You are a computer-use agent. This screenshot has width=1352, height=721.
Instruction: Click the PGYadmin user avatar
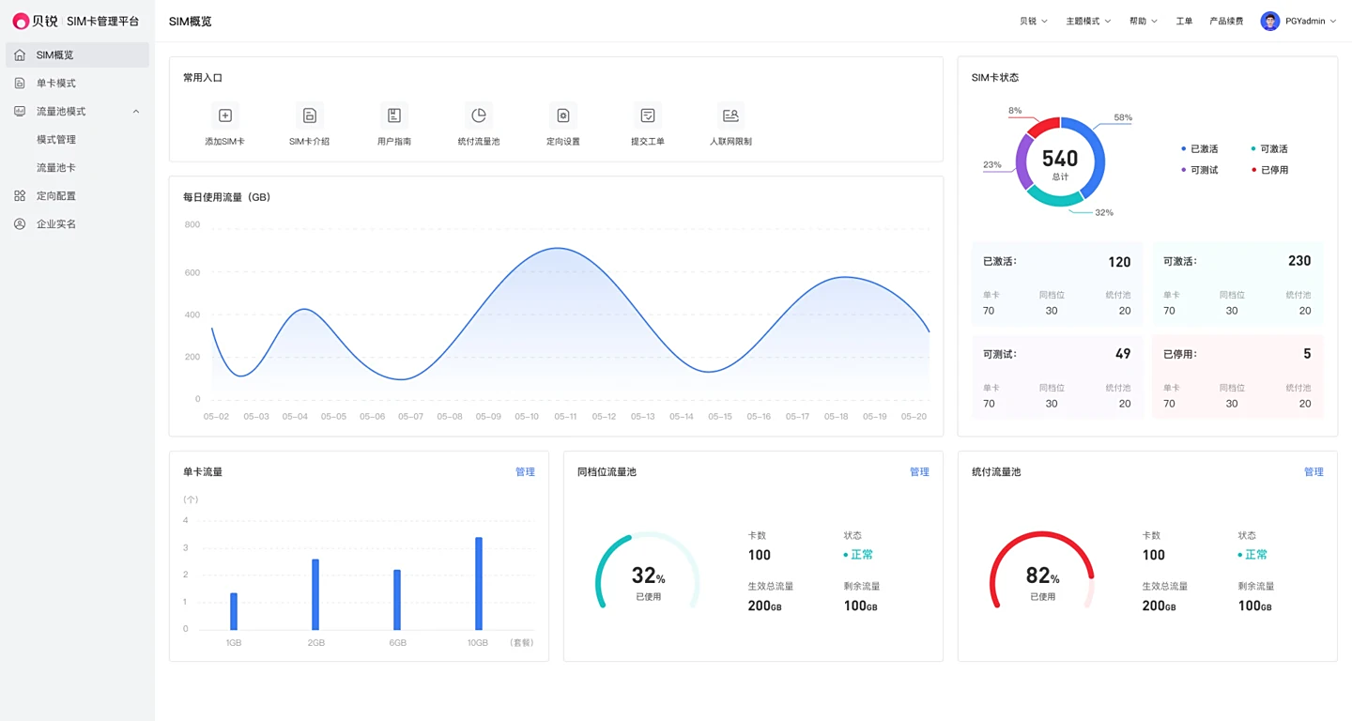pos(1270,21)
